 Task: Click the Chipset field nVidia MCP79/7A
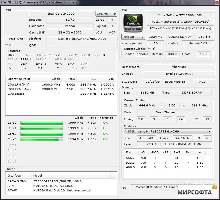(179, 74)
